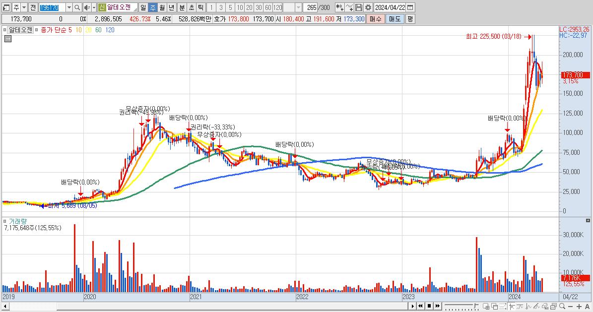Click the speaker sound icon

point(87,7)
